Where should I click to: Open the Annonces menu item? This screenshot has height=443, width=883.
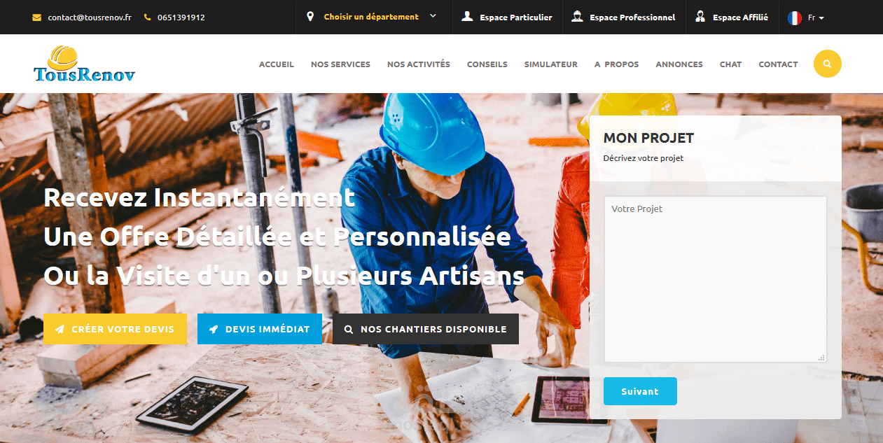coord(679,64)
